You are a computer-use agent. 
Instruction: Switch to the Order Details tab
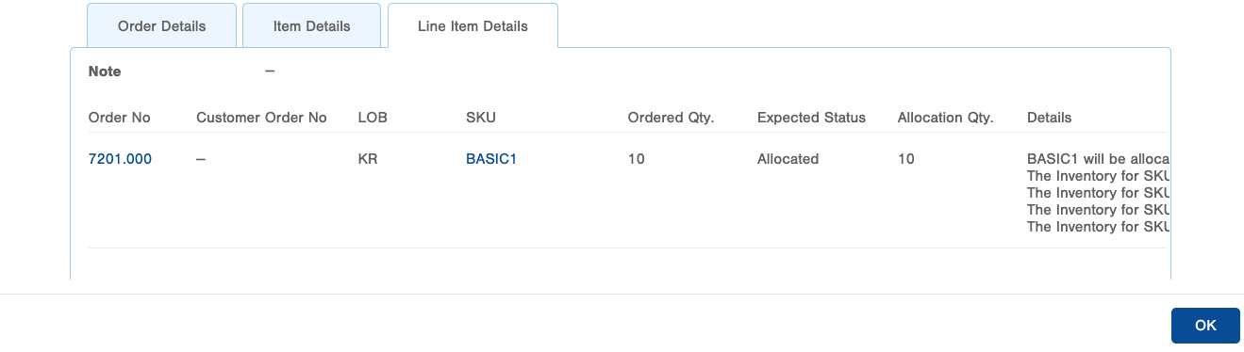[161, 26]
